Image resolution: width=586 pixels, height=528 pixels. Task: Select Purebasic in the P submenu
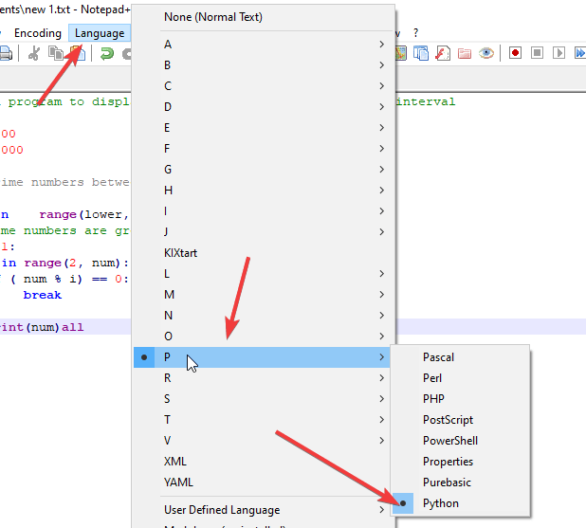[460, 482]
